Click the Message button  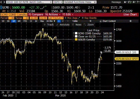(116, 2)
